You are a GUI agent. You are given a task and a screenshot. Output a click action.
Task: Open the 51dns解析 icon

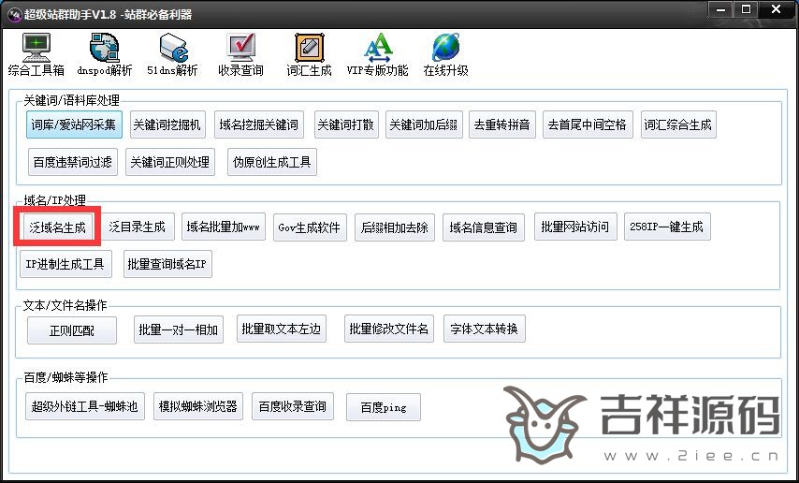click(x=172, y=54)
